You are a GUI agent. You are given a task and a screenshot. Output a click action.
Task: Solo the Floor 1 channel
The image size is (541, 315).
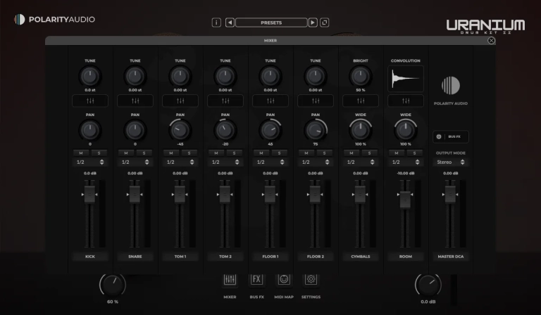coord(280,153)
